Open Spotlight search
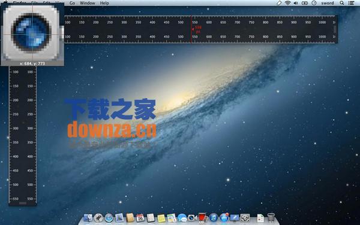Image resolution: width=360 pixels, height=225 pixels. 342,3
